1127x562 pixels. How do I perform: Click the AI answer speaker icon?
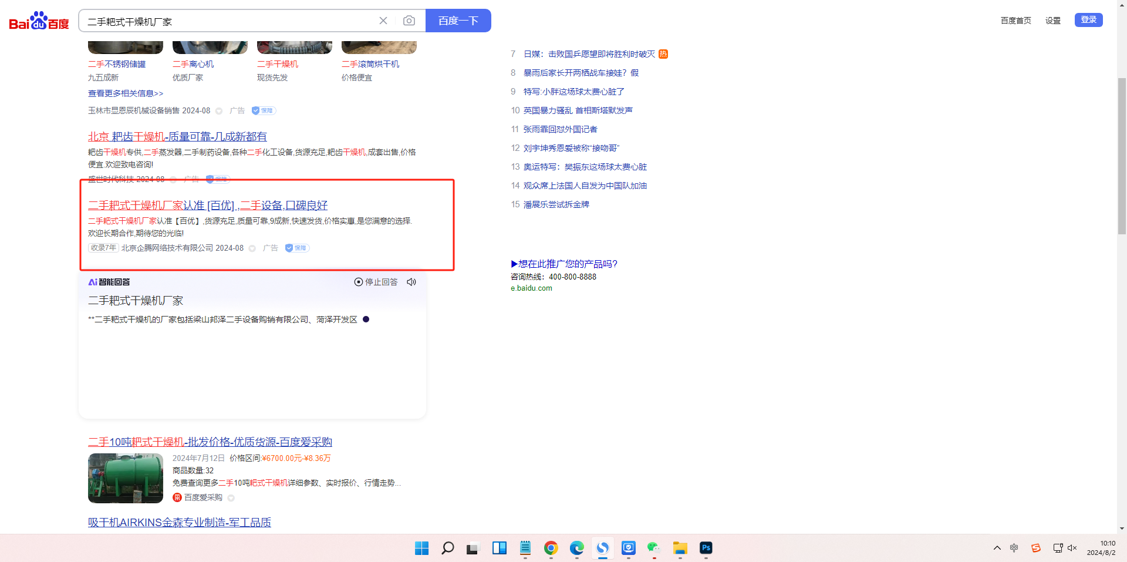[x=411, y=282]
